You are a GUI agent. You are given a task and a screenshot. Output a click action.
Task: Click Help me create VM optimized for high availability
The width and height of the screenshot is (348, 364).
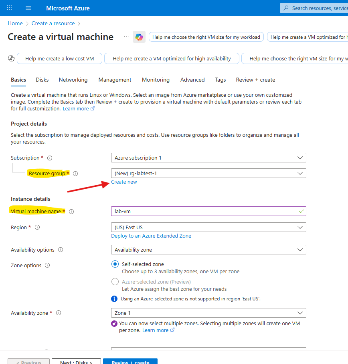[172, 58]
